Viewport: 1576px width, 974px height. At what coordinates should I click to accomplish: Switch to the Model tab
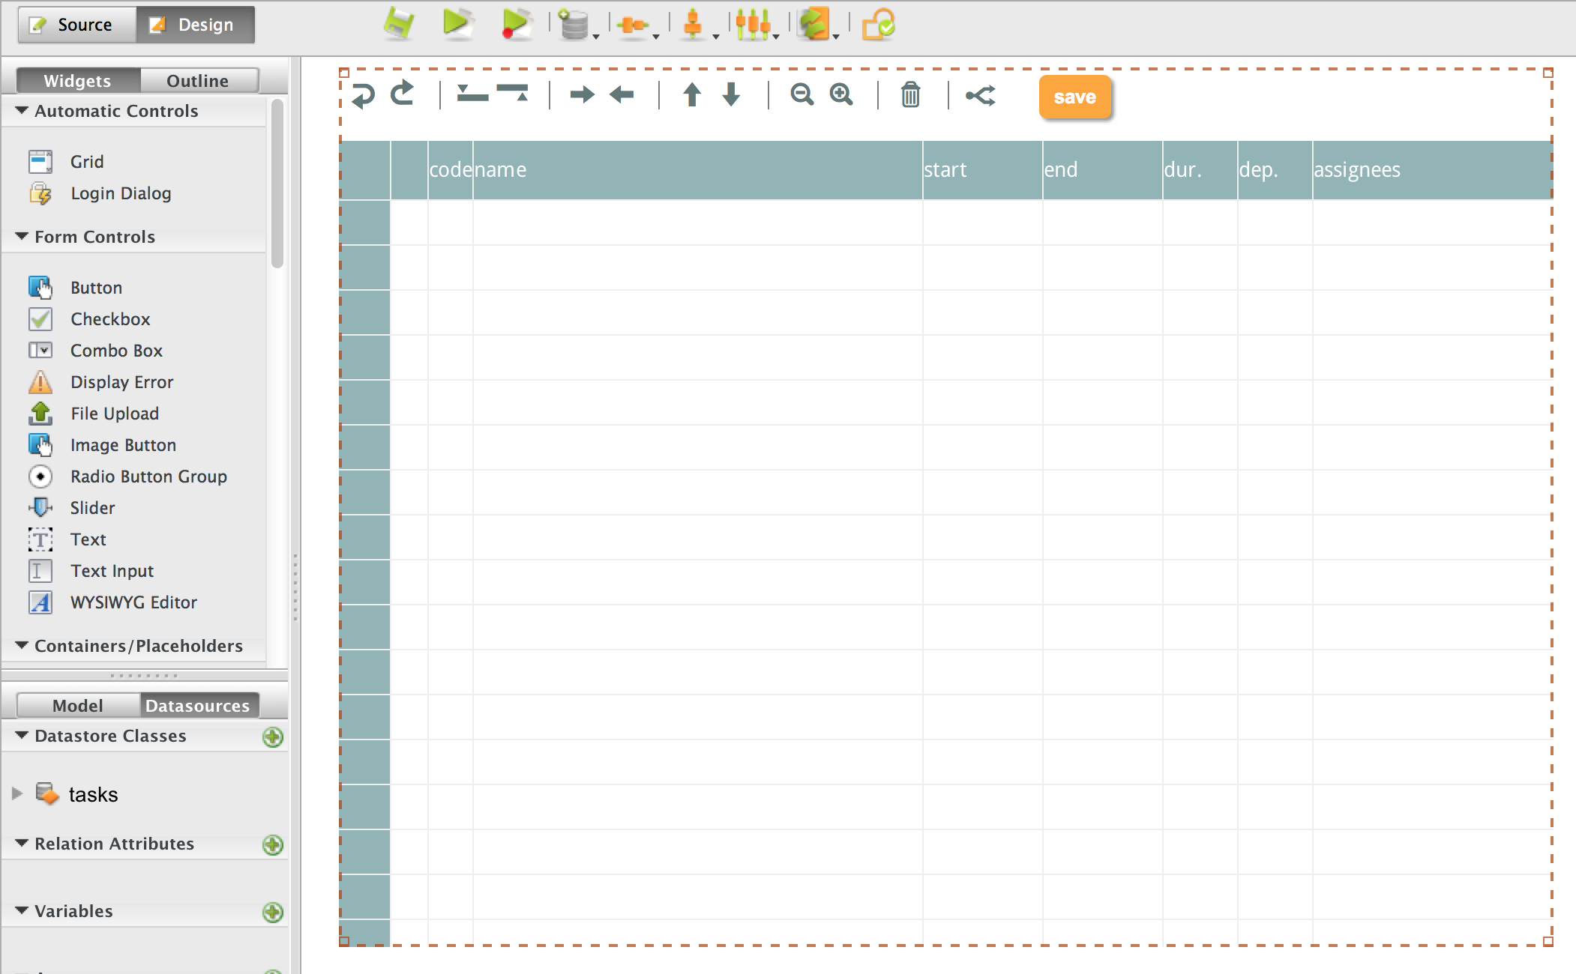pos(78,706)
